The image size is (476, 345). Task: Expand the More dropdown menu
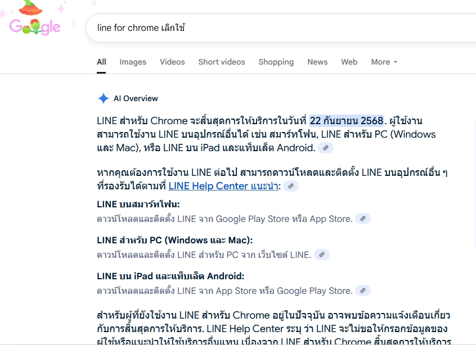click(x=384, y=62)
